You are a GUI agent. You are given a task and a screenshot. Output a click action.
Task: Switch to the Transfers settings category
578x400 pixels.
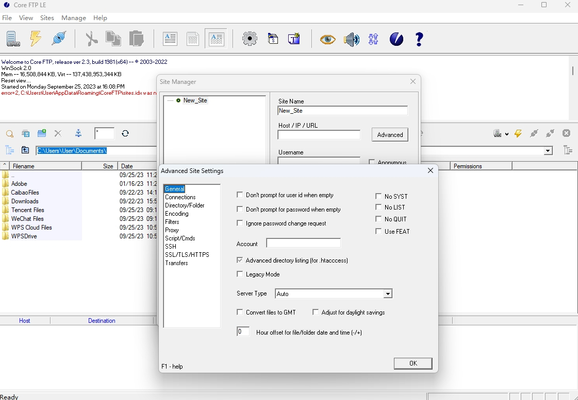pyautogui.click(x=177, y=263)
